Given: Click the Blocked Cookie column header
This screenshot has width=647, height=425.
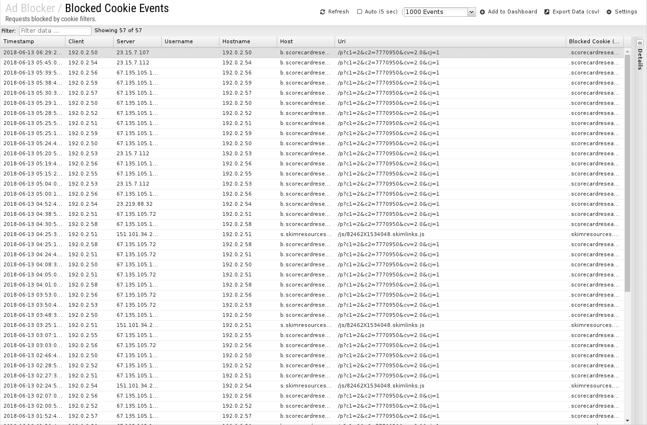Looking at the screenshot, I should pos(595,42).
